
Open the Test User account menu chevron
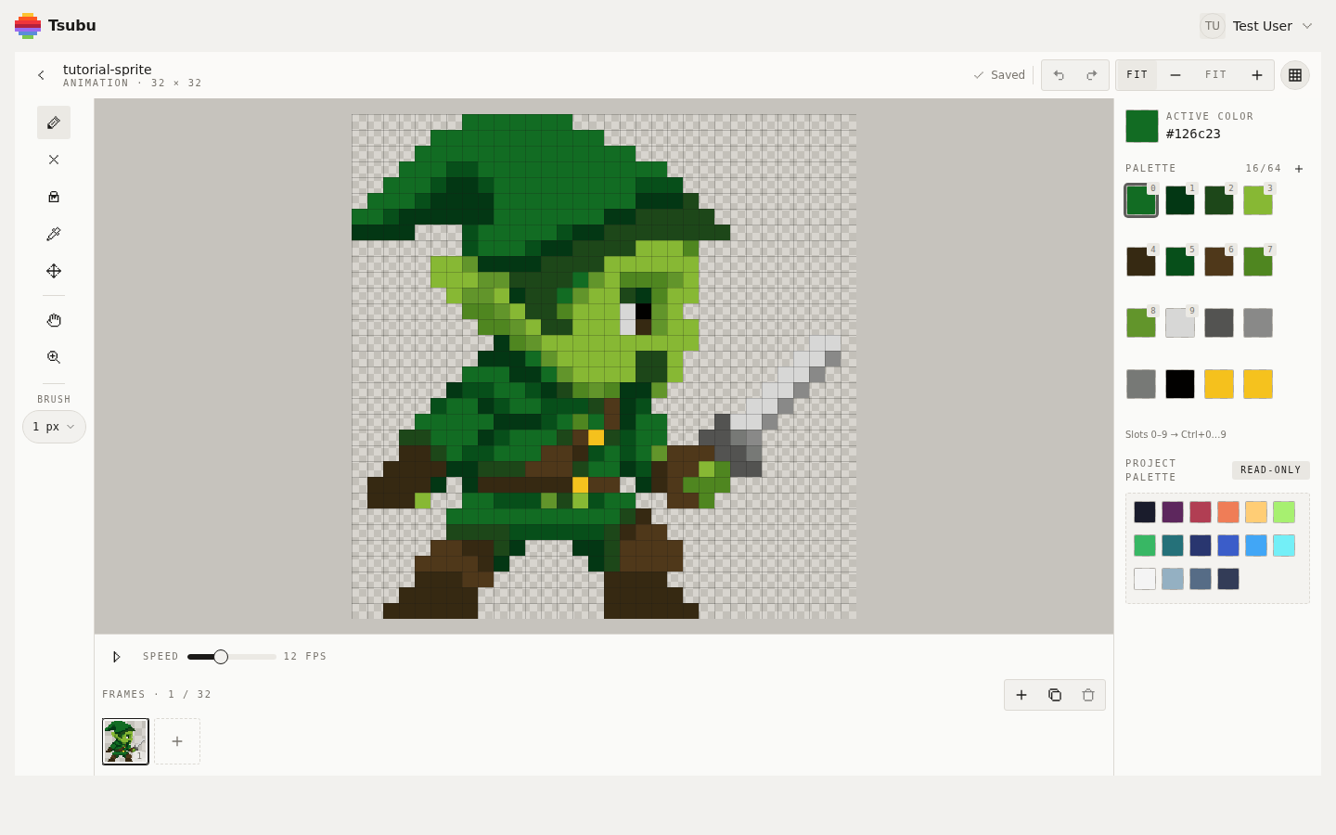pyautogui.click(x=1307, y=26)
